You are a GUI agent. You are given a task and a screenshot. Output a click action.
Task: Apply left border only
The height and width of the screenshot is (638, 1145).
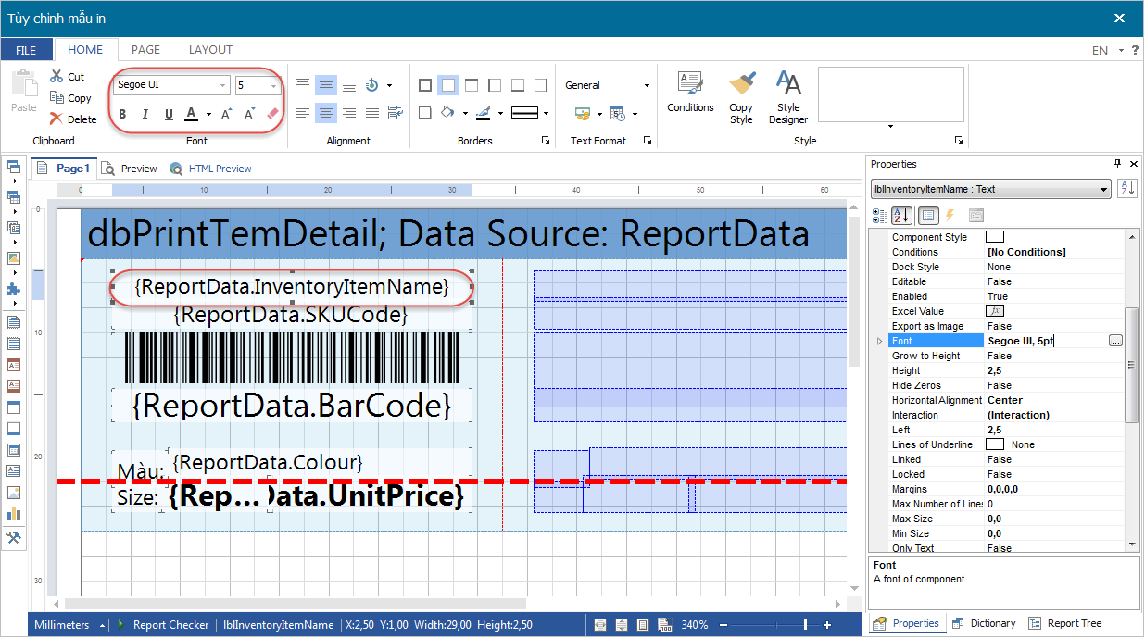click(495, 85)
